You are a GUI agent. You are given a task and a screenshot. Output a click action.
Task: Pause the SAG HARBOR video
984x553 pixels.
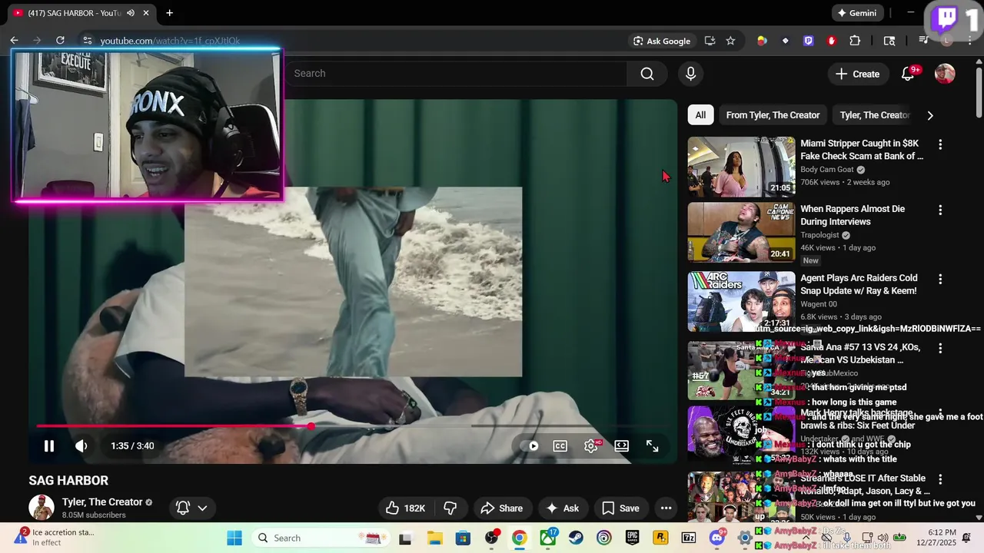(x=48, y=445)
